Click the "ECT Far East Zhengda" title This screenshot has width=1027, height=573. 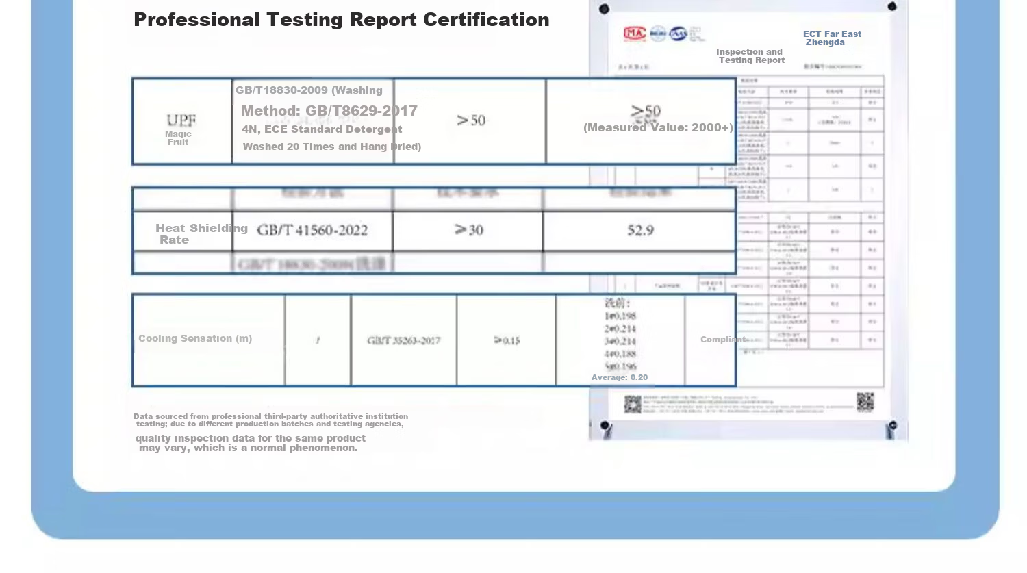coord(832,38)
